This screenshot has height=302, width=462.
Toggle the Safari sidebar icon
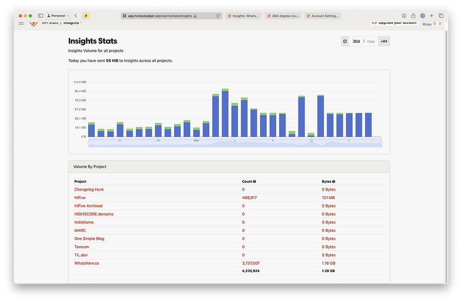click(41, 16)
